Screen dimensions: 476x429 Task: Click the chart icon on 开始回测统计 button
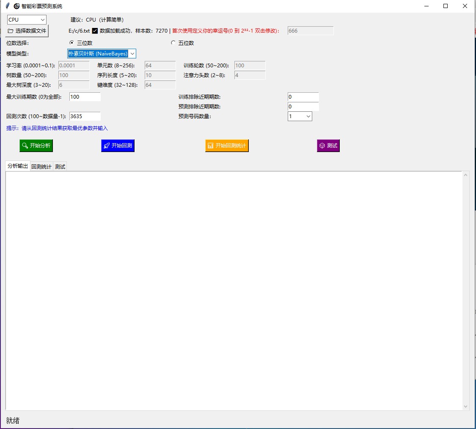coord(210,146)
